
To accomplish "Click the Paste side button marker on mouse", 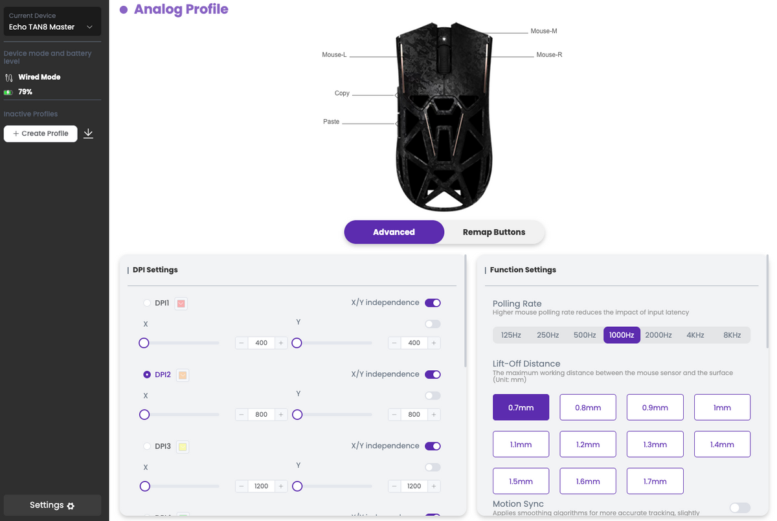I will [x=396, y=123].
